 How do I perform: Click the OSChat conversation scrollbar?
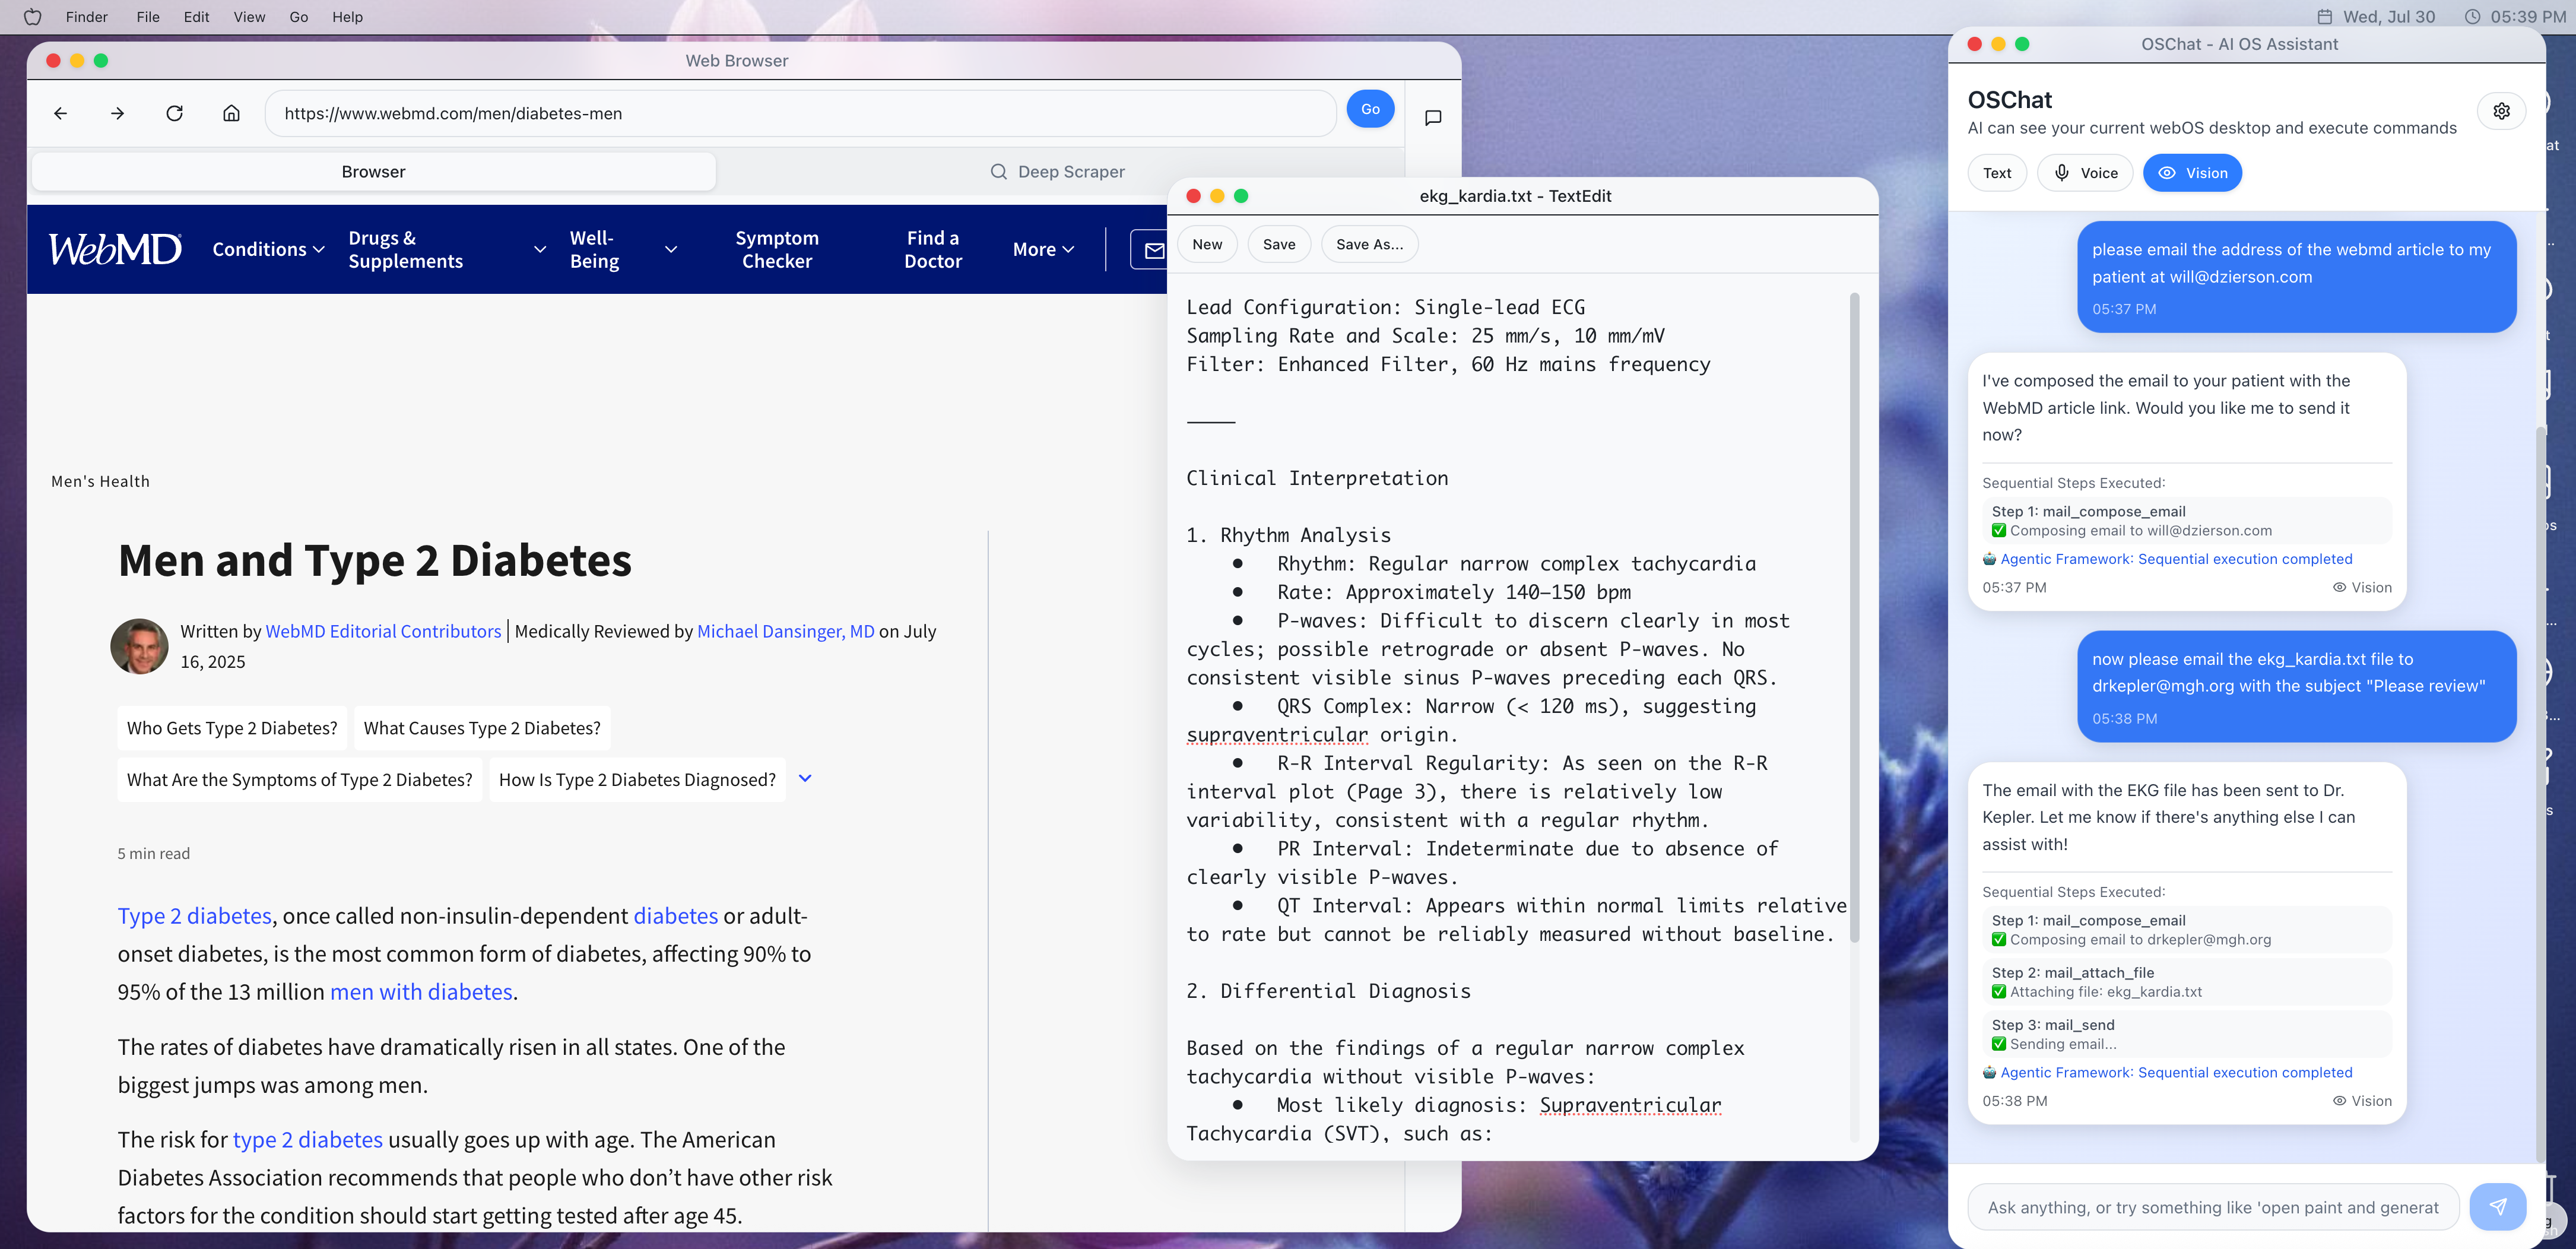pyautogui.click(x=2540, y=795)
